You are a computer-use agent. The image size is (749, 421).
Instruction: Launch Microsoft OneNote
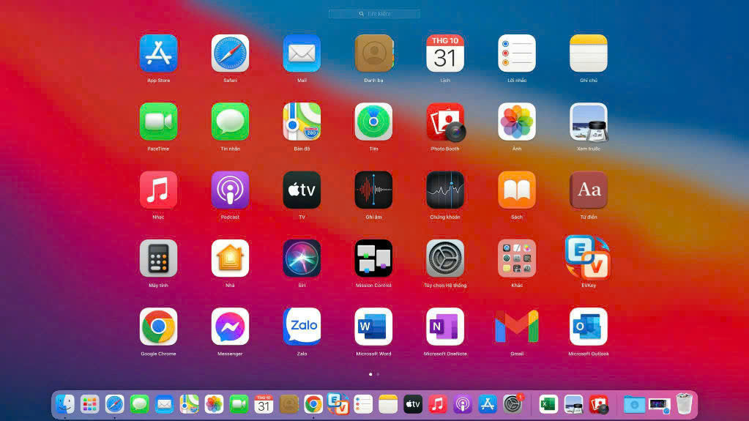(445, 327)
